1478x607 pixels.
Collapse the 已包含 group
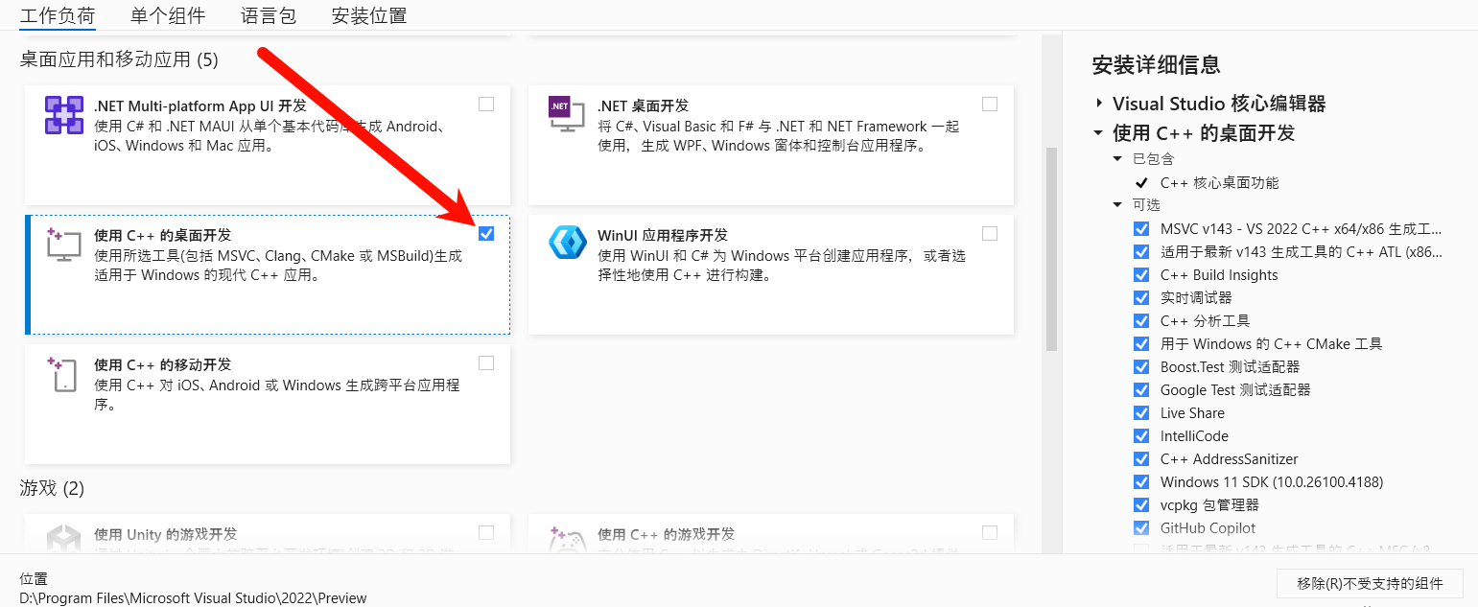[x=1117, y=159]
